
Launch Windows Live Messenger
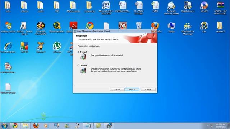tap(188, 28)
